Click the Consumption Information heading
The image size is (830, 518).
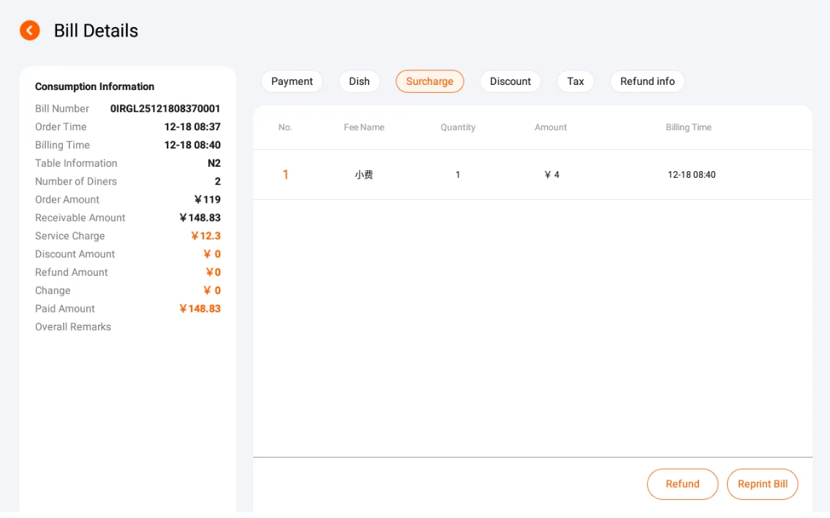(95, 86)
